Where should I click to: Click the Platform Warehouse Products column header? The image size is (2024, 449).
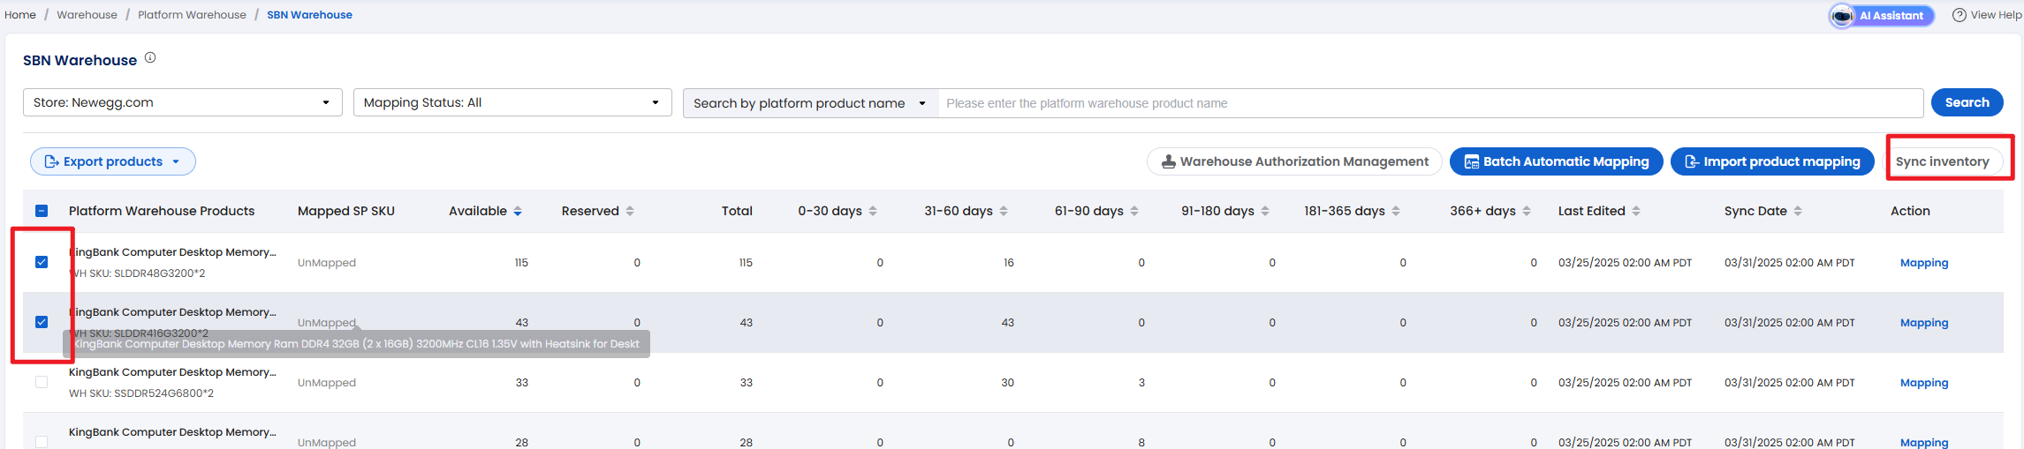tap(162, 211)
